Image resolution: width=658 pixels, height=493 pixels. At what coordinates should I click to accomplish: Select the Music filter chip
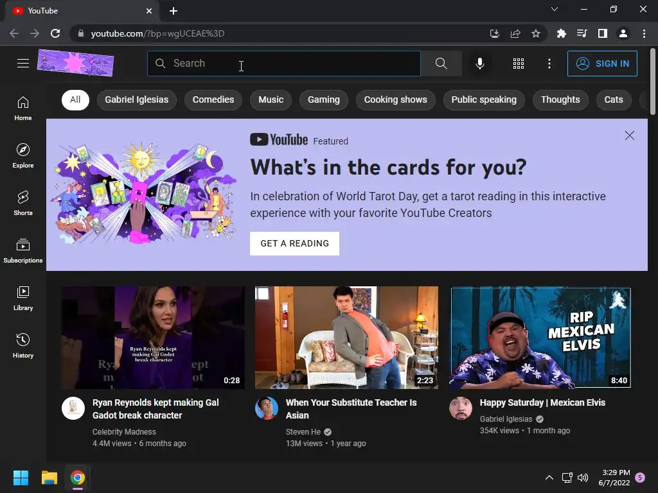click(271, 99)
